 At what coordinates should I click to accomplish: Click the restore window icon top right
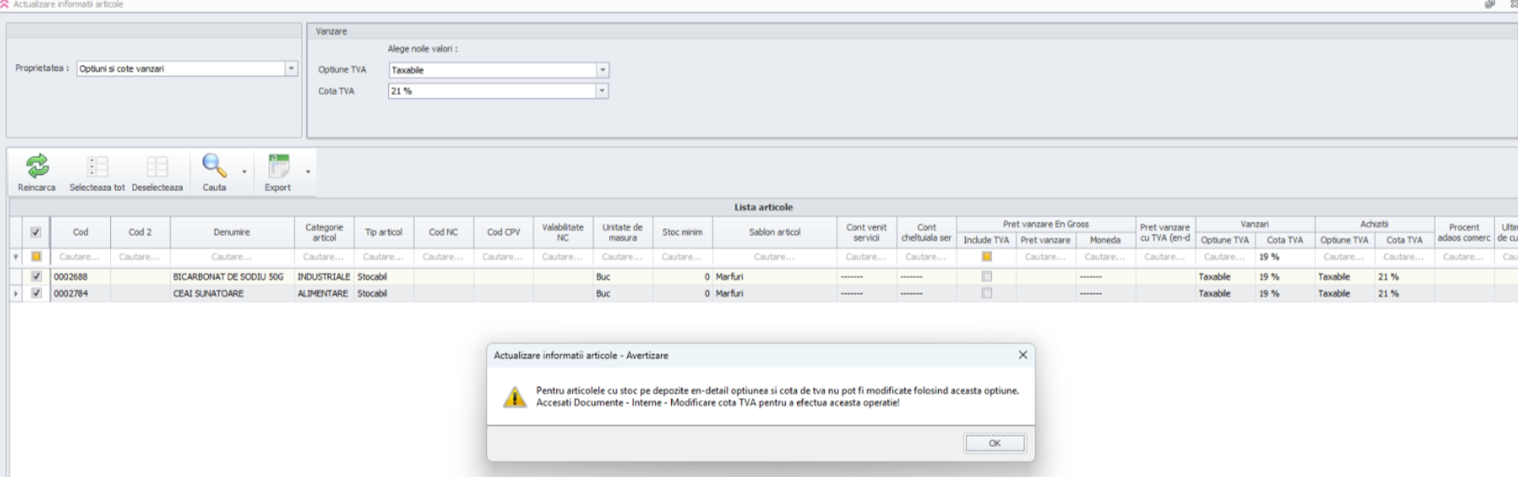[1489, 5]
